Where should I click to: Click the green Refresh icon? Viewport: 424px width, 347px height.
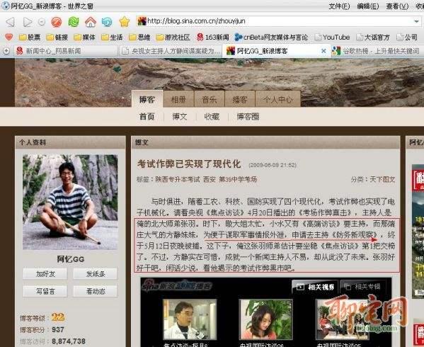tap(74, 22)
